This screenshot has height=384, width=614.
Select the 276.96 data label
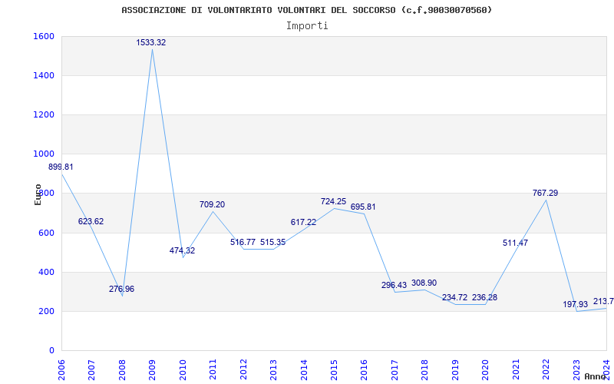(x=121, y=290)
